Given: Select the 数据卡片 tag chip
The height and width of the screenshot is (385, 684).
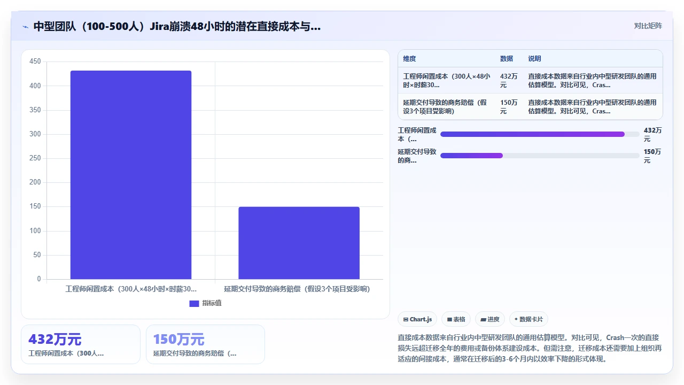Looking at the screenshot, I should point(528,319).
